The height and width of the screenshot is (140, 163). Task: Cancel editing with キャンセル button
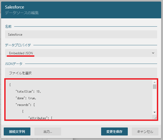click(x=145, y=132)
